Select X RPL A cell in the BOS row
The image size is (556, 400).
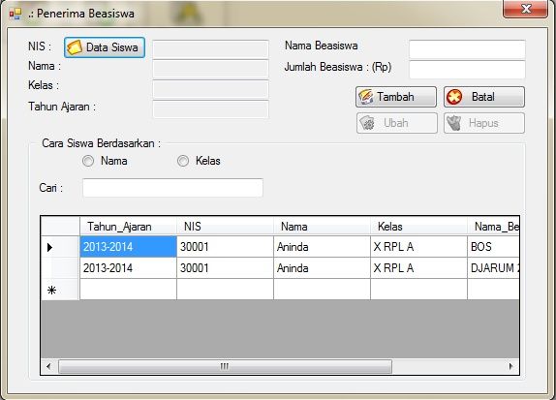[418, 247]
